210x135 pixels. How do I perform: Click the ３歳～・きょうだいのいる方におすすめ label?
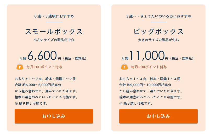point(158,16)
